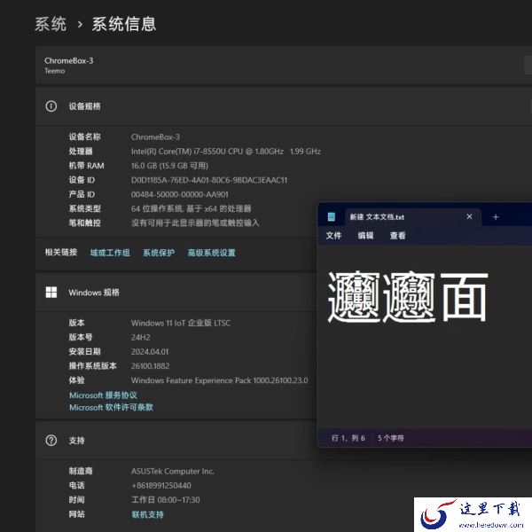
Task: Click the 系统信息 page title
Action: coord(124,25)
